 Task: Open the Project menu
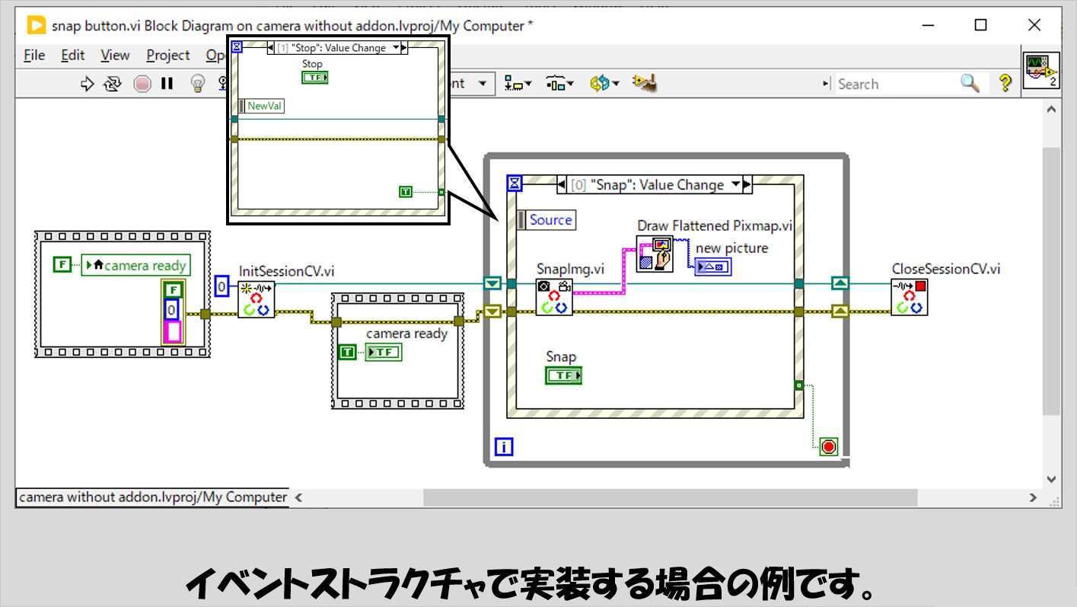(x=168, y=55)
